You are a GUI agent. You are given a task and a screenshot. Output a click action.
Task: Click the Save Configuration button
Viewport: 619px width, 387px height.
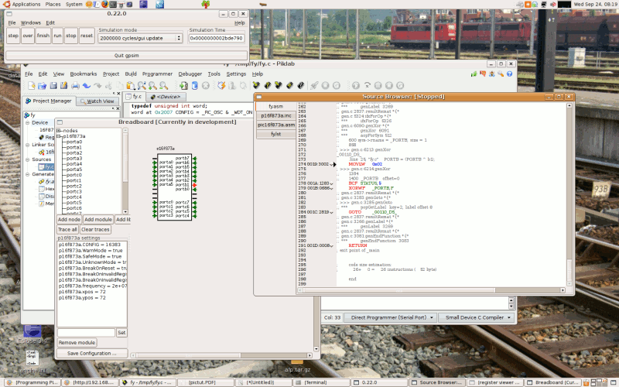point(91,353)
